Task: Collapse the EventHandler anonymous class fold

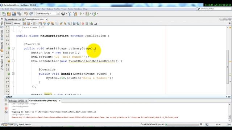Action: click(x=13, y=61)
